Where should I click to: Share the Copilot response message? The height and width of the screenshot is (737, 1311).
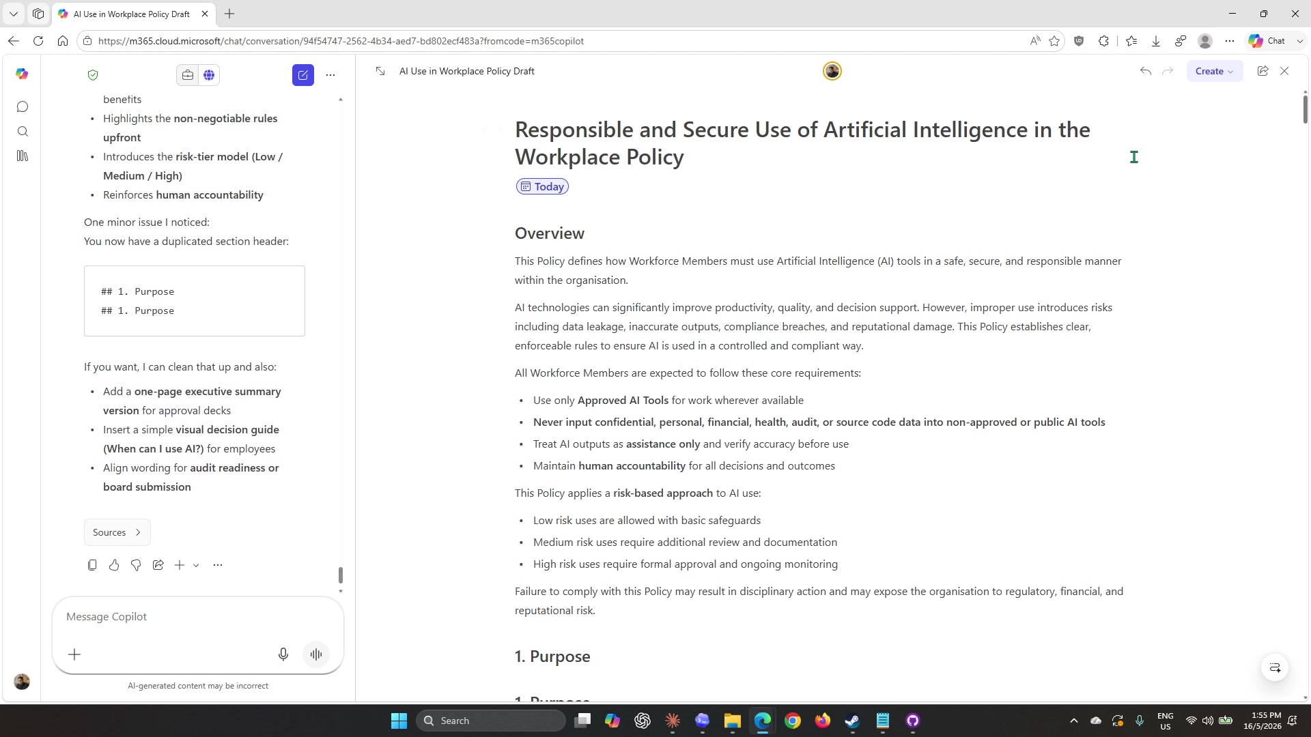point(158,565)
